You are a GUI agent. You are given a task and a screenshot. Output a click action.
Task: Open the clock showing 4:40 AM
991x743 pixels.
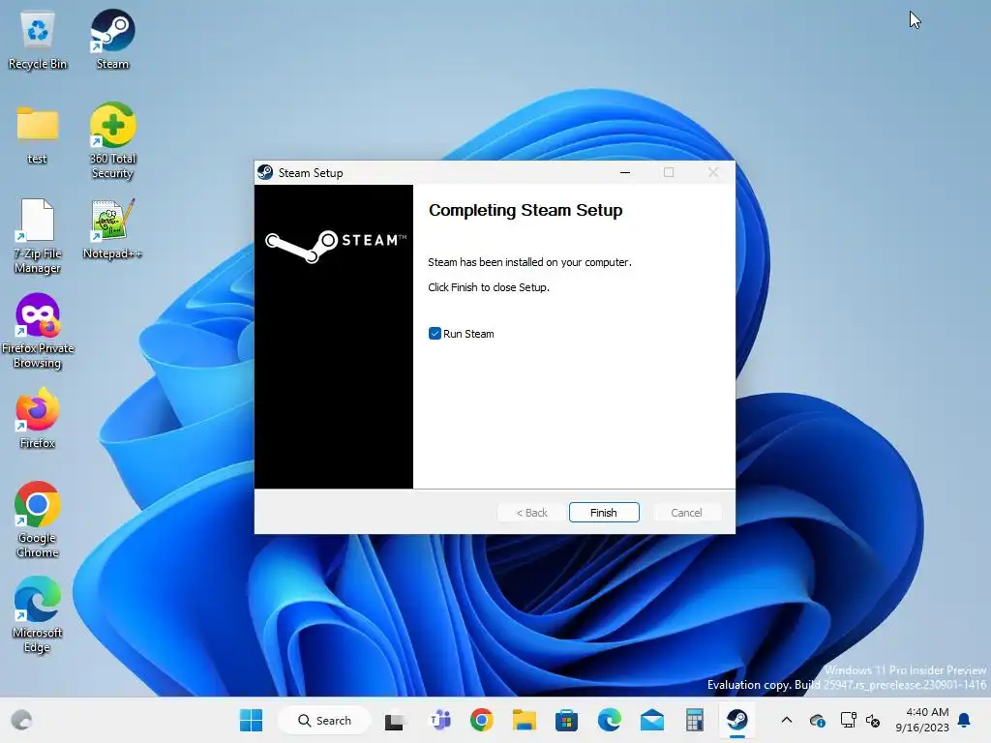[x=921, y=720]
